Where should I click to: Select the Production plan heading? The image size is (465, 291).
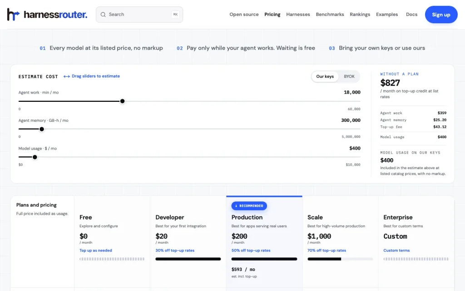click(x=247, y=217)
